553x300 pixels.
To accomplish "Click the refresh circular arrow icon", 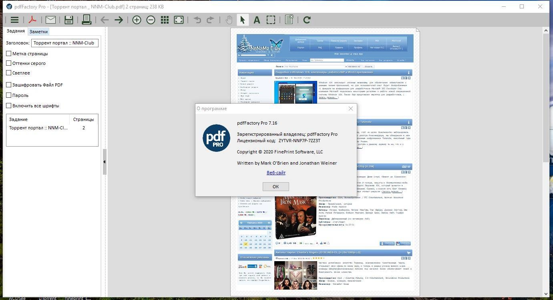I will pos(307,20).
